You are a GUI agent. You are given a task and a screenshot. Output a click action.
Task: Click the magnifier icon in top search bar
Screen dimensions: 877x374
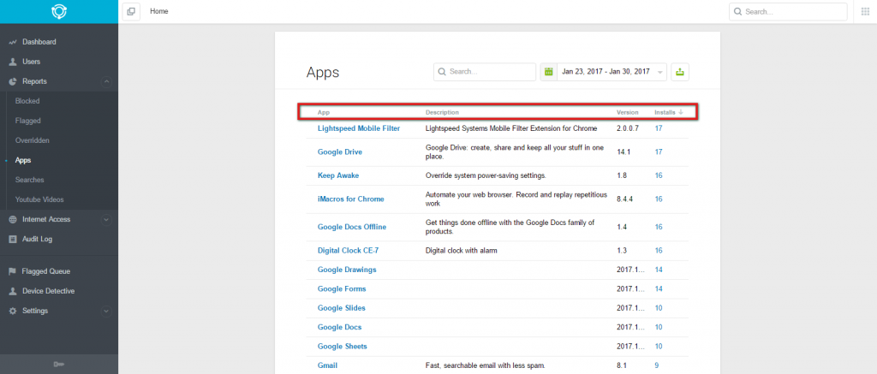[737, 12]
